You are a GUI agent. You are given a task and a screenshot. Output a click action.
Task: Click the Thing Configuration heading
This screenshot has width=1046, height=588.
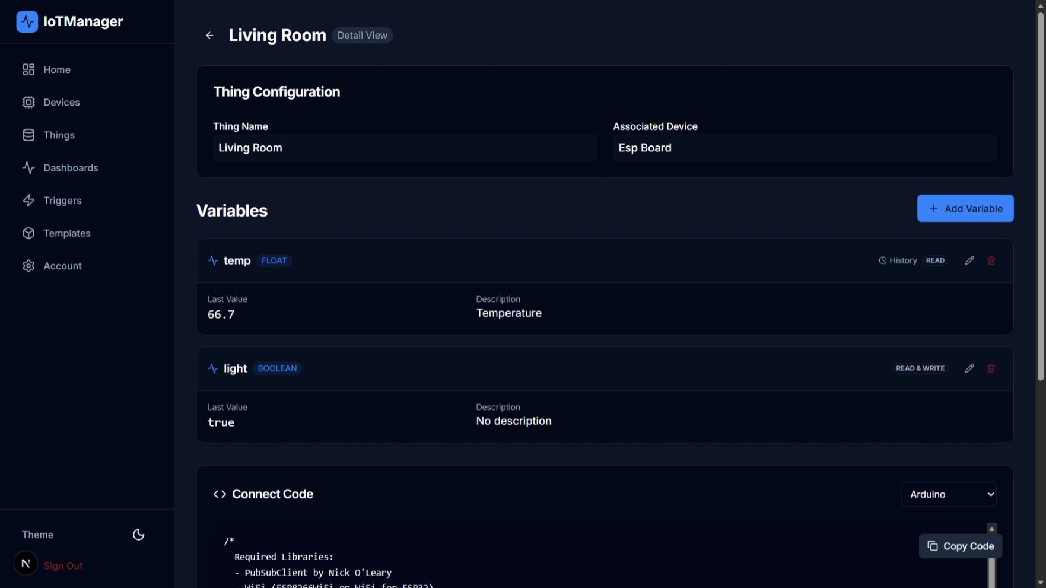click(276, 92)
